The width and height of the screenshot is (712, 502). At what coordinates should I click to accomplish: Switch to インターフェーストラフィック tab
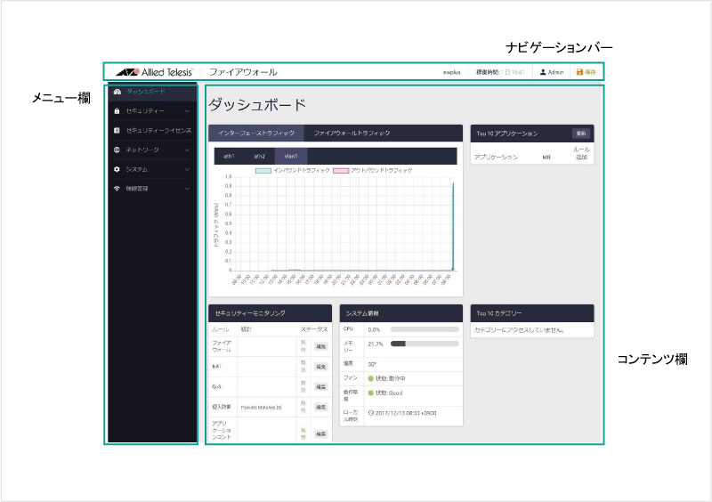256,134
